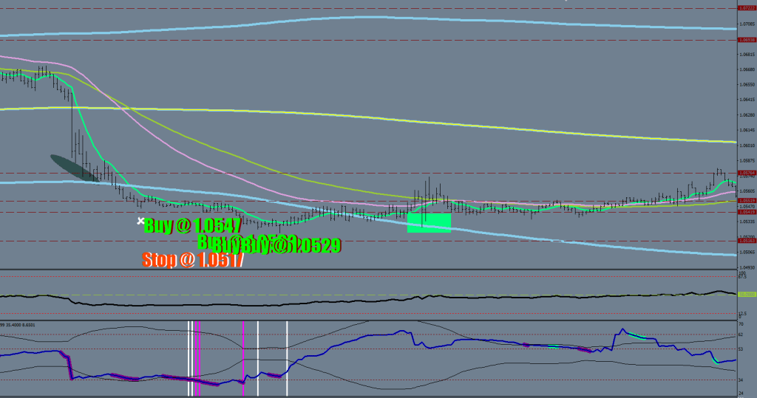Click the 12.5 level on middle indicator scale
This screenshot has height=398, width=757.
743,314
